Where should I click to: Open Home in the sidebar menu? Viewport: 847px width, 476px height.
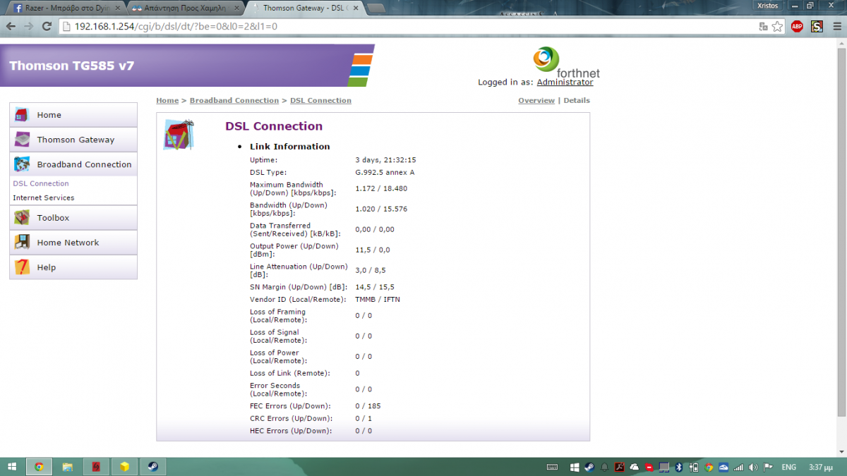pos(73,115)
